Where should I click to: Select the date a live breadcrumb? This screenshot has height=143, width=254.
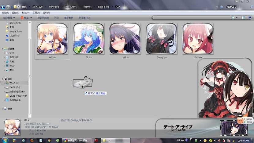tap(103, 7)
